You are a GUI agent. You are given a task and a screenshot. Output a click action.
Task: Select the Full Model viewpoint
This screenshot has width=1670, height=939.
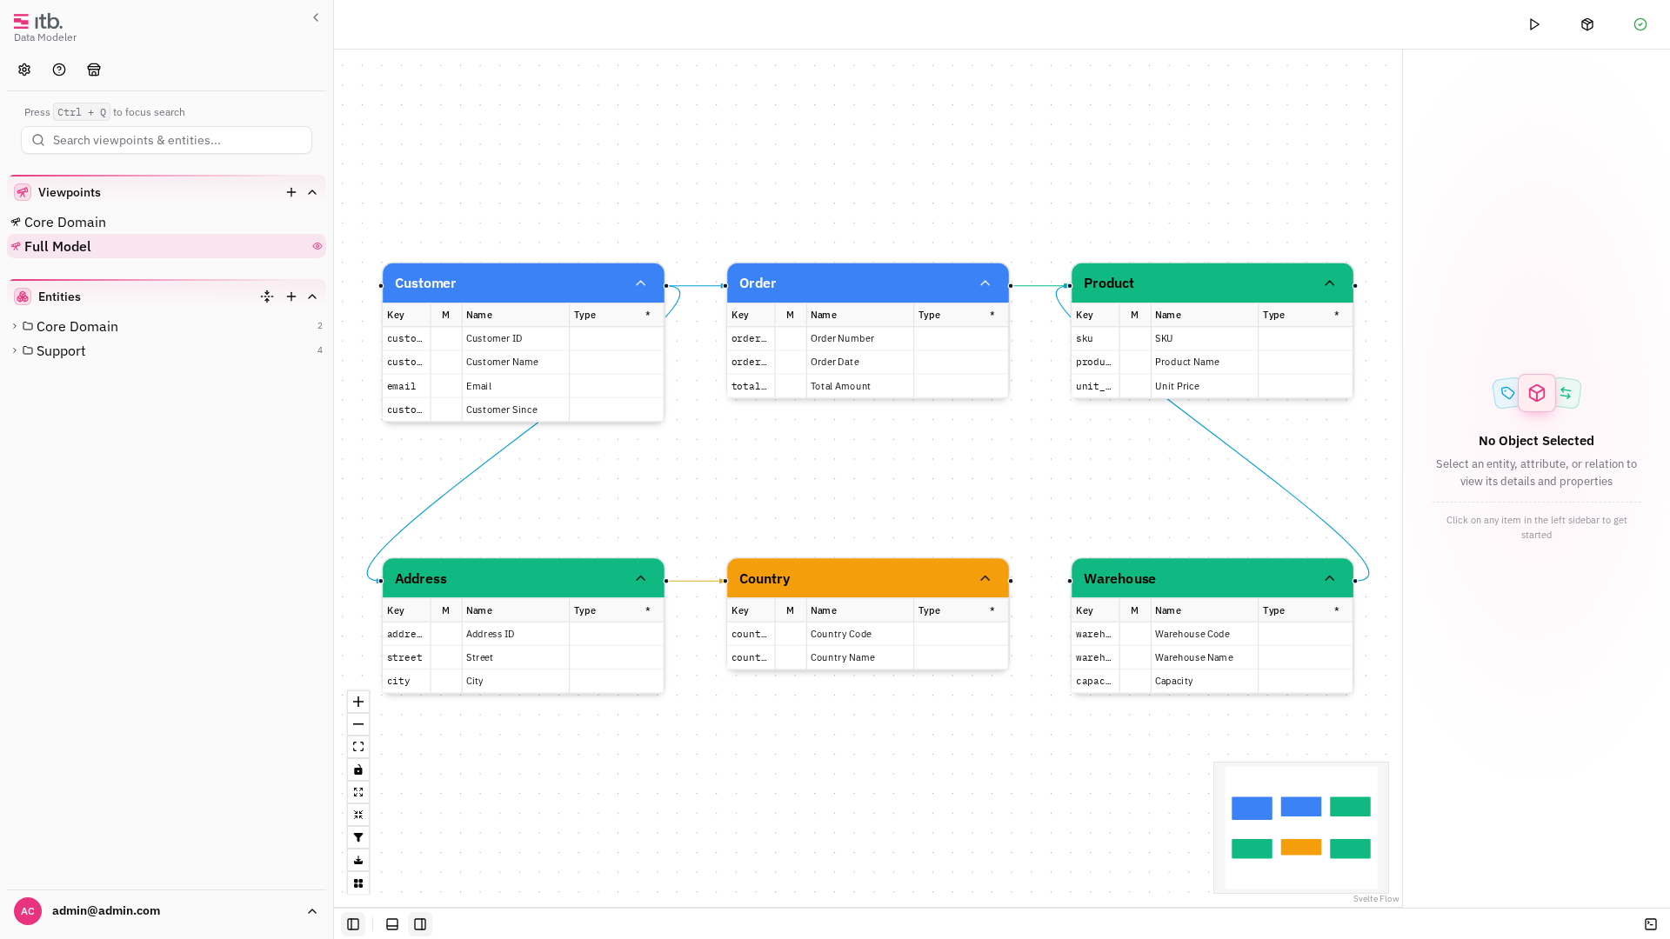click(166, 246)
